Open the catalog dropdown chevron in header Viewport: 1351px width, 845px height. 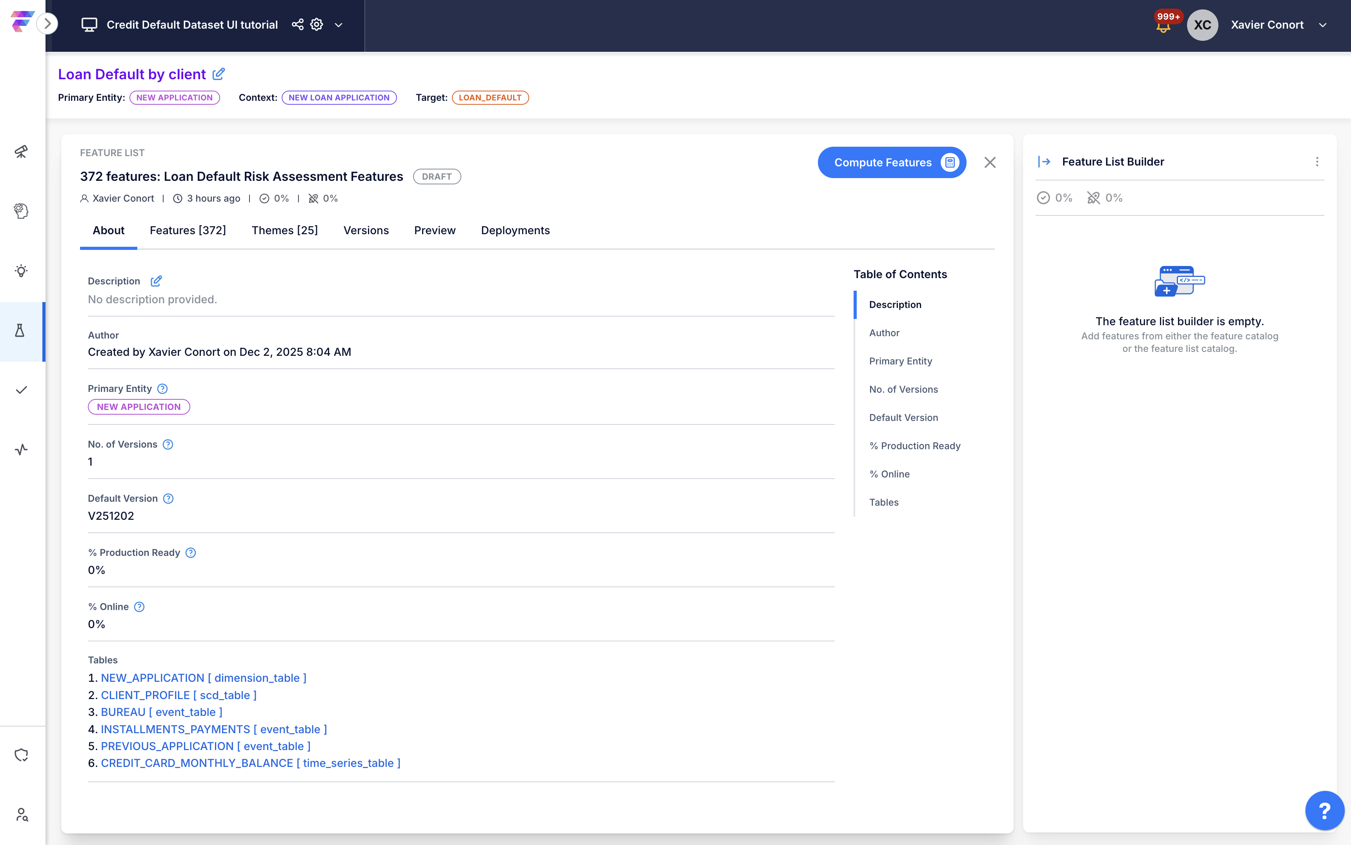(339, 25)
